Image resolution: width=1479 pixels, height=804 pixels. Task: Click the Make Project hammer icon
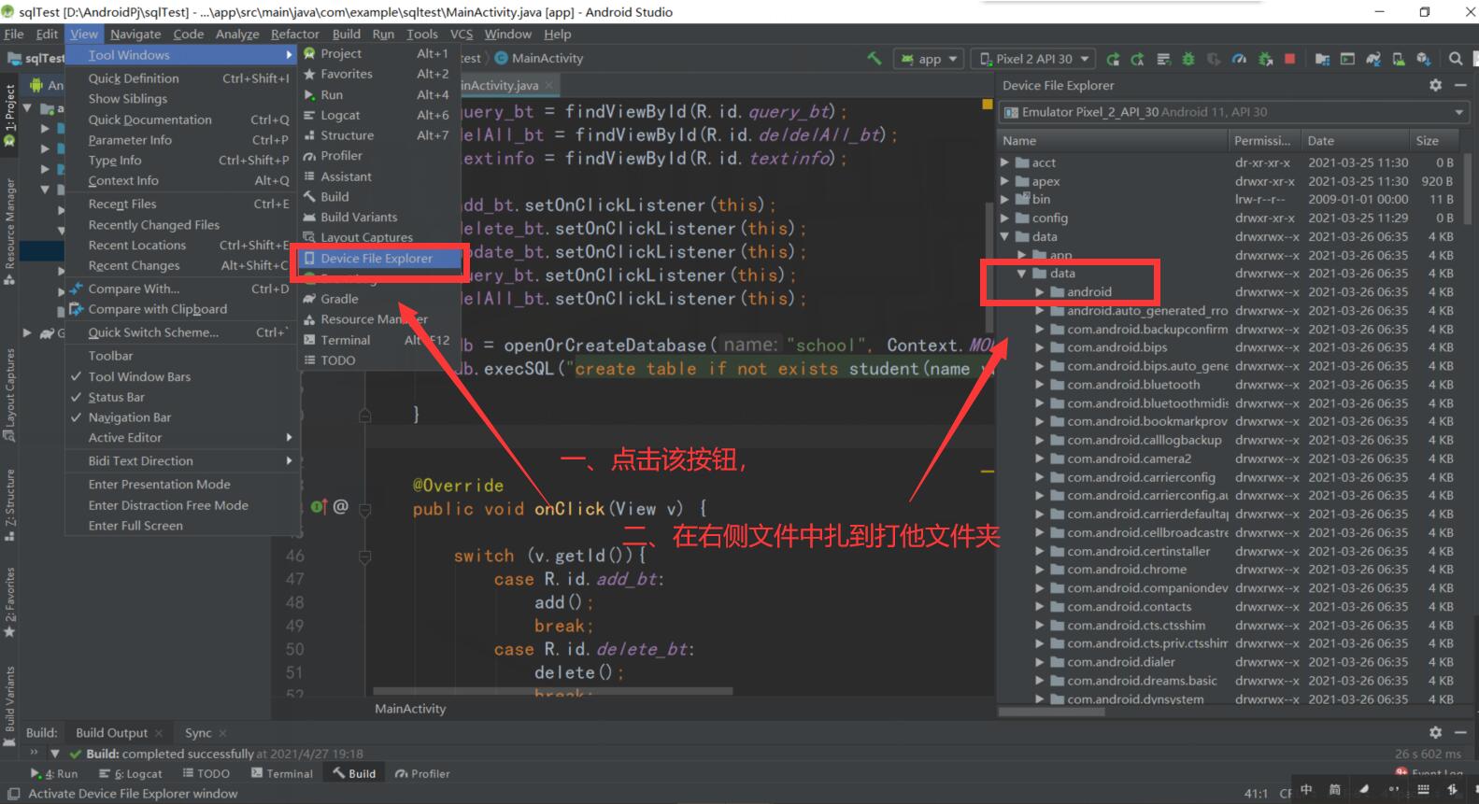pyautogui.click(x=875, y=58)
